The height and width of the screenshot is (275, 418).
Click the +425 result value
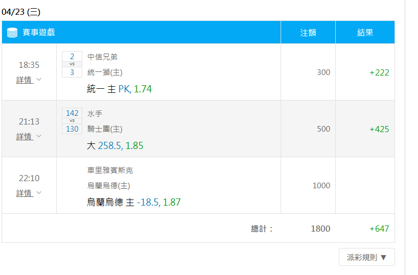(379, 130)
